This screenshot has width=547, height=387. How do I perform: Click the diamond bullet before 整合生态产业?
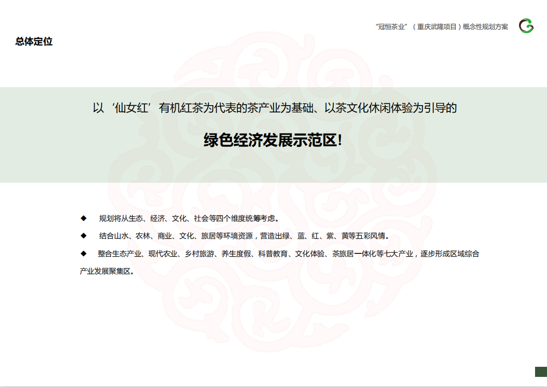[84, 253]
